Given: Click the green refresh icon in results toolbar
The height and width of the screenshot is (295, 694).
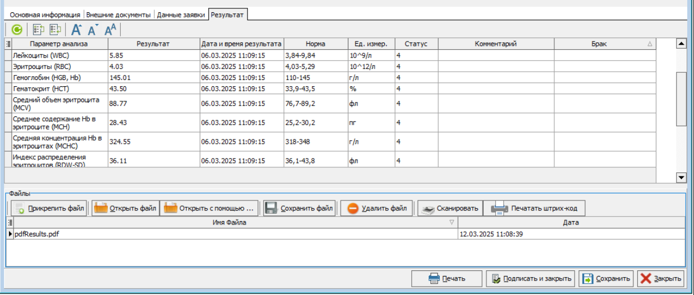Looking at the screenshot, I should 17,30.
